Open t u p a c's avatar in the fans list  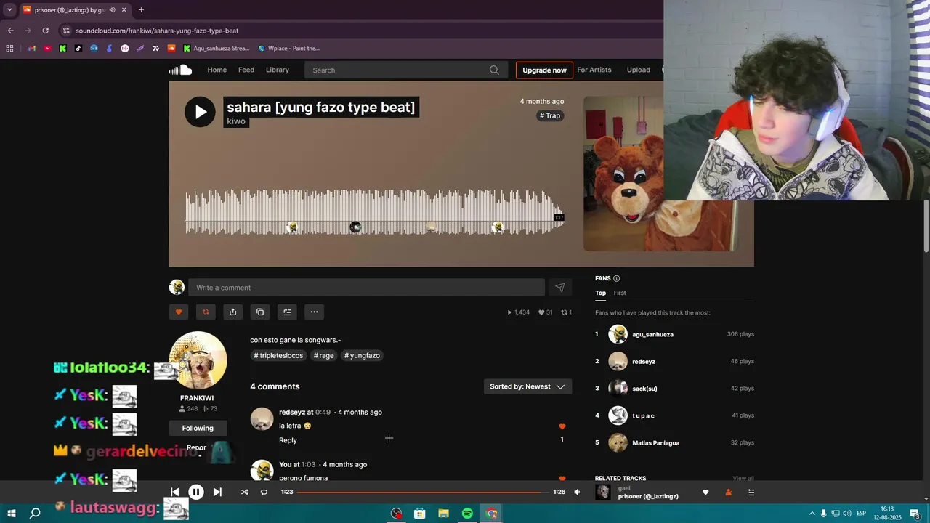tap(618, 415)
